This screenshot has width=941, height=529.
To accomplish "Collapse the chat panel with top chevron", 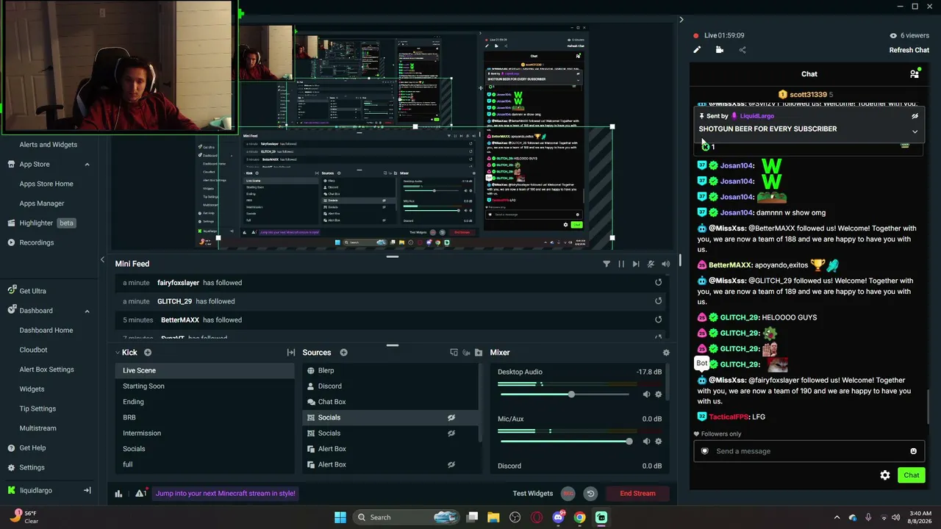I will (x=681, y=20).
